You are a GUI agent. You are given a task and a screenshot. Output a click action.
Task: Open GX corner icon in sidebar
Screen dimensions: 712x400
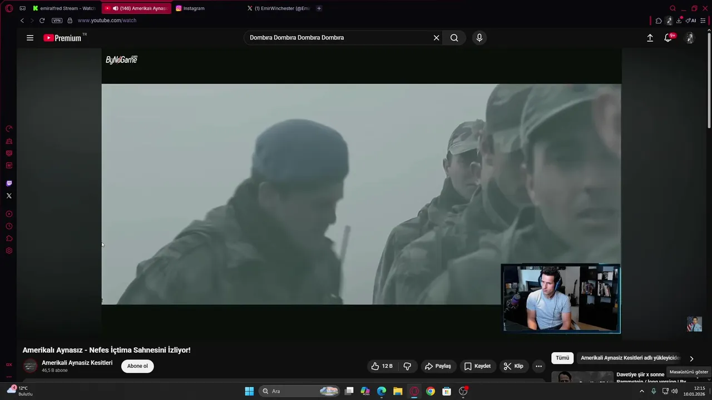[9, 364]
